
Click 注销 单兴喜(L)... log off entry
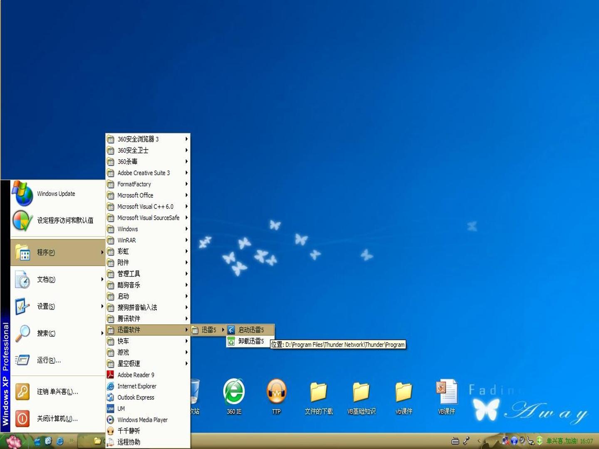click(x=58, y=392)
